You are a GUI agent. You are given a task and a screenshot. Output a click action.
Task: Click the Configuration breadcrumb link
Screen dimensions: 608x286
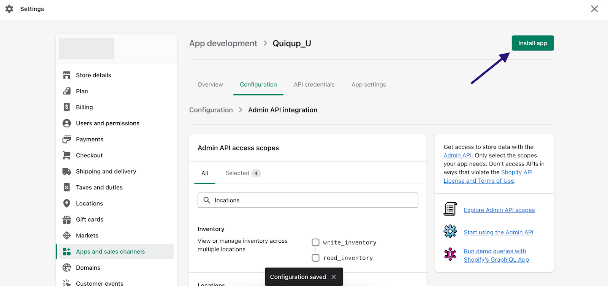(211, 110)
